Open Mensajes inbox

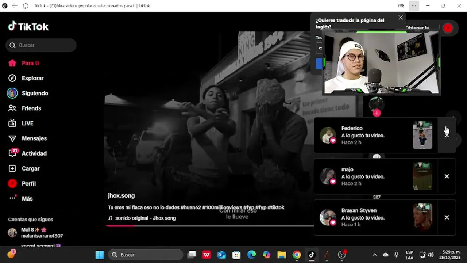28,138
